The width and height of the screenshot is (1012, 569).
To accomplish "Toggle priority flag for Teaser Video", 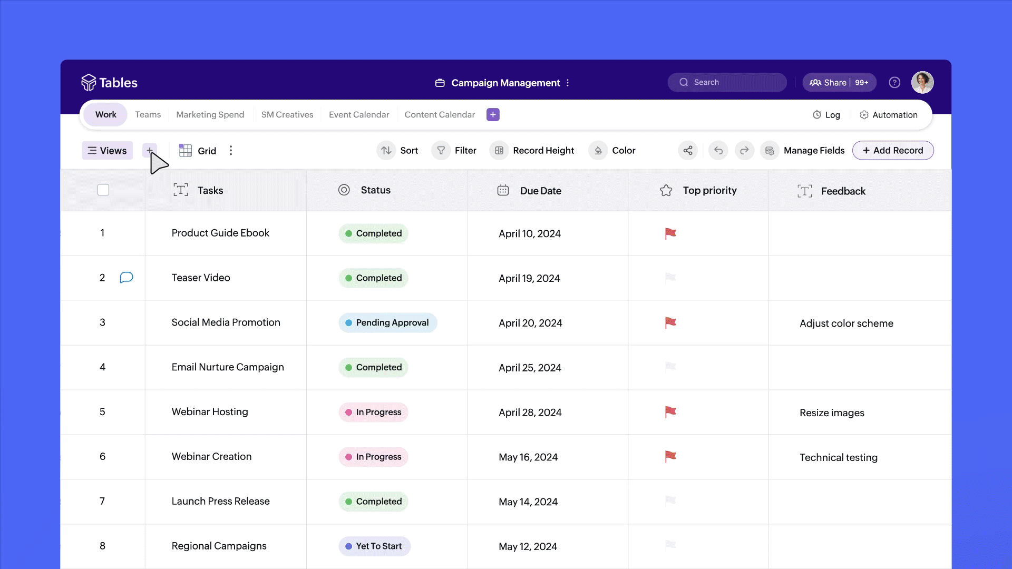I will (x=670, y=278).
